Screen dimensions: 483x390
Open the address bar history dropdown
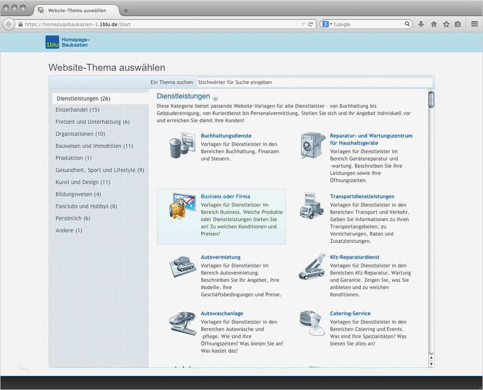pyautogui.click(x=303, y=24)
